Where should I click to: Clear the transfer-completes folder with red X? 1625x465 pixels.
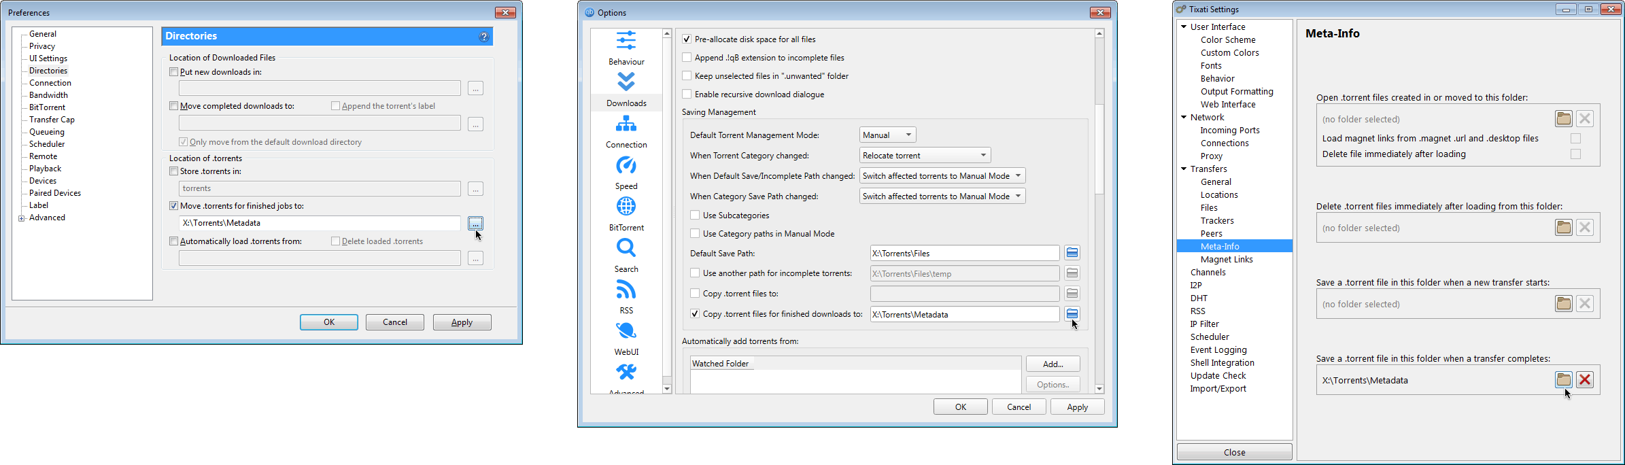(x=1584, y=380)
